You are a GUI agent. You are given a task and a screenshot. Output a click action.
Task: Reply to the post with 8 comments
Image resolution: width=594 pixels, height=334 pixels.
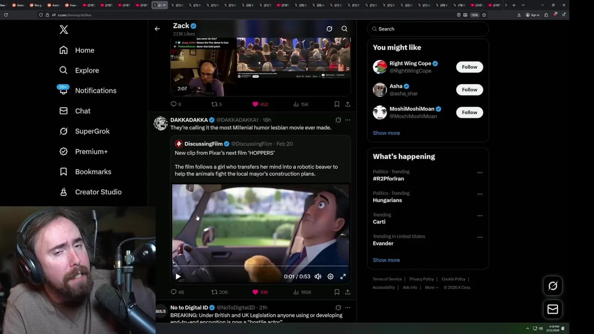point(176,104)
